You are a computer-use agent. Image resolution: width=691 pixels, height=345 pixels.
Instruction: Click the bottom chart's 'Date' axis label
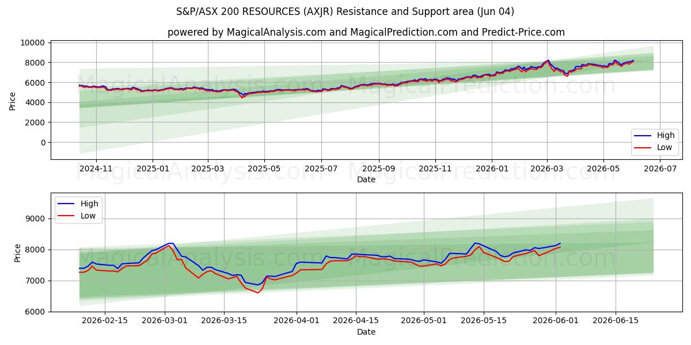coord(366,332)
